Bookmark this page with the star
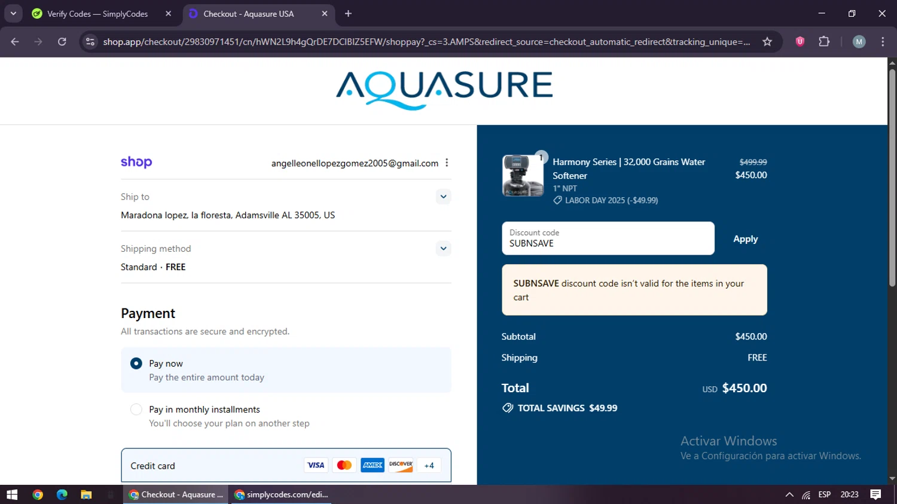The image size is (897, 504). (x=767, y=42)
